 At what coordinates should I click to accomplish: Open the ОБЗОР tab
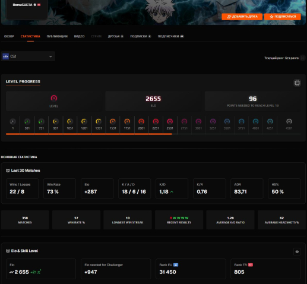[x=9, y=36]
